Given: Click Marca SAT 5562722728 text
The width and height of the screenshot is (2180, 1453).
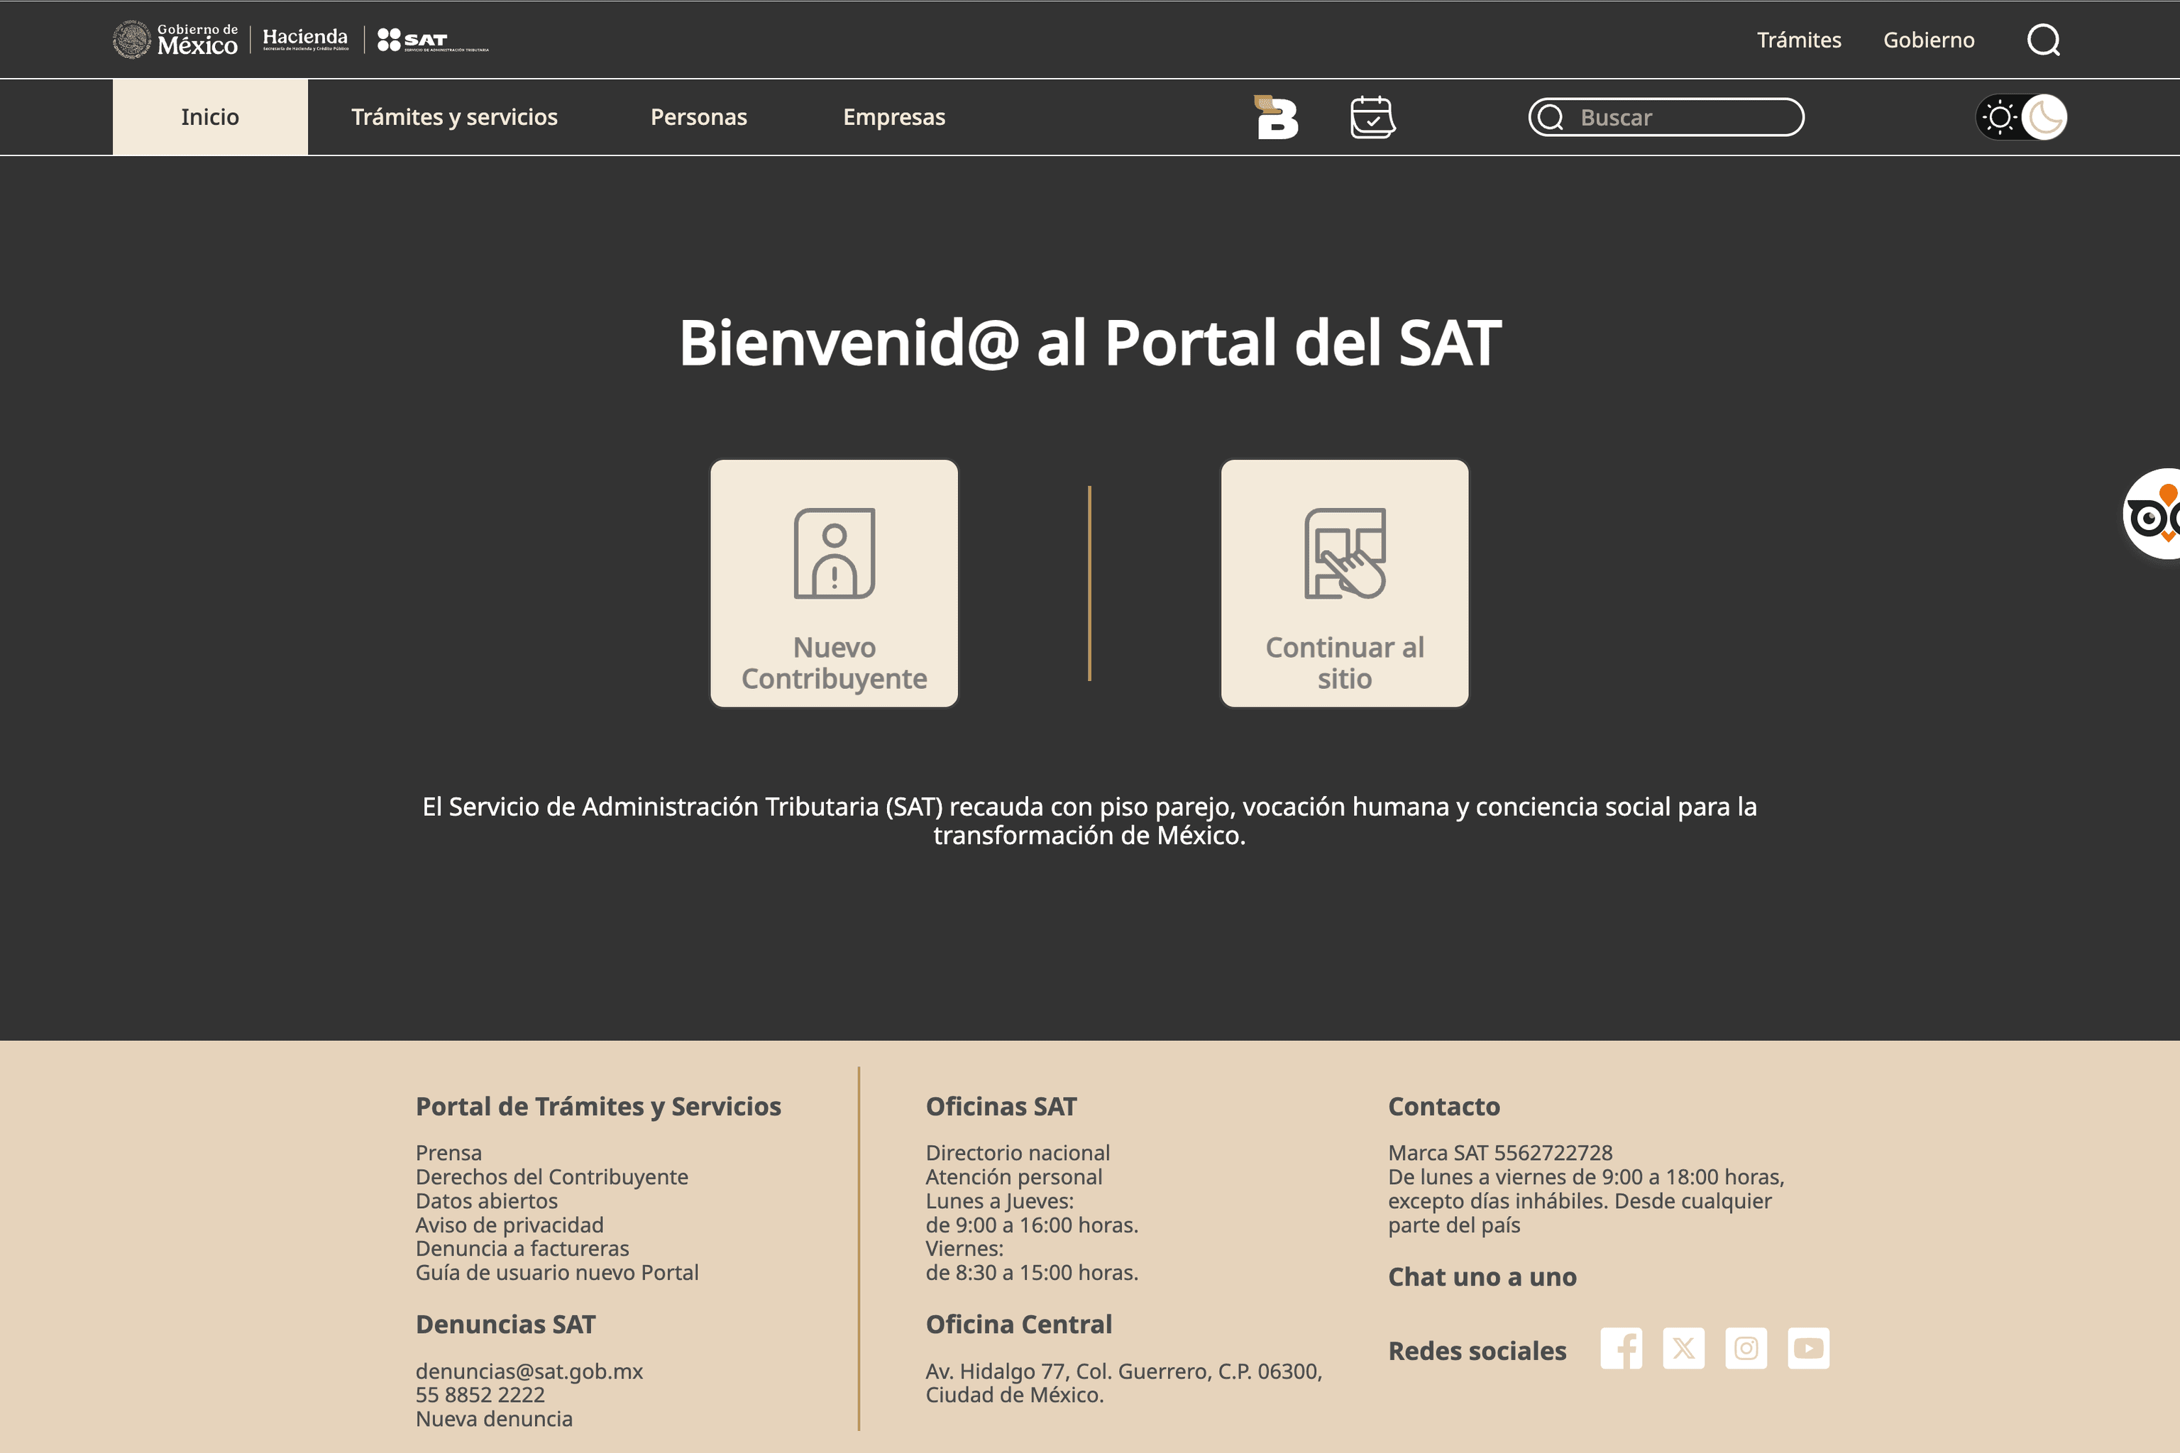Looking at the screenshot, I should pos(1501,1153).
